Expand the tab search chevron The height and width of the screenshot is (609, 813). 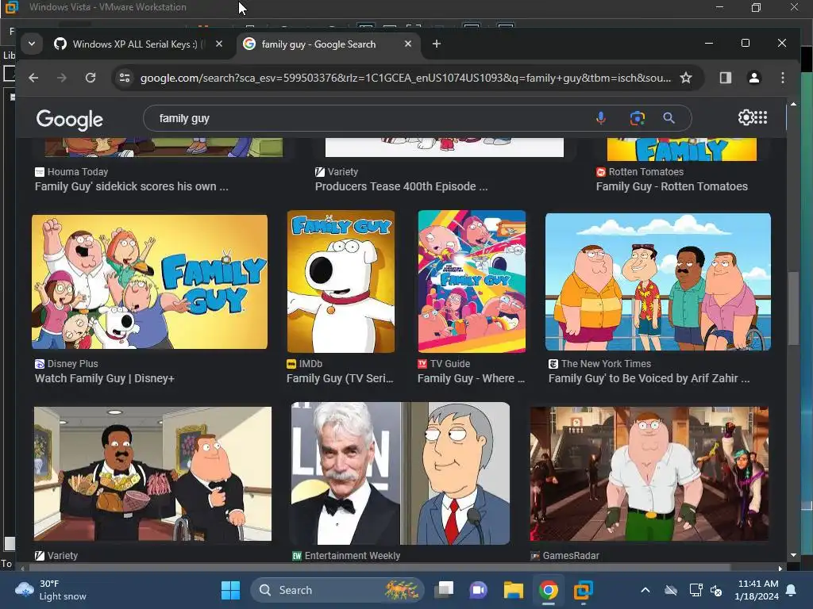click(x=32, y=44)
